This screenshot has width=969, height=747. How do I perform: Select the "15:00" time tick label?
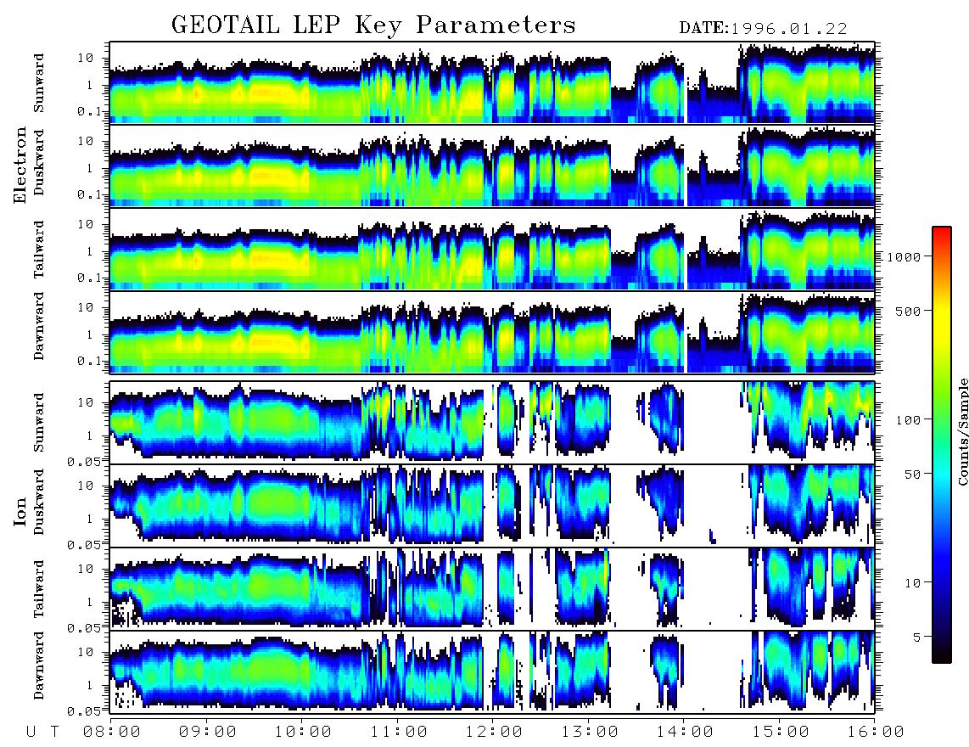[781, 733]
